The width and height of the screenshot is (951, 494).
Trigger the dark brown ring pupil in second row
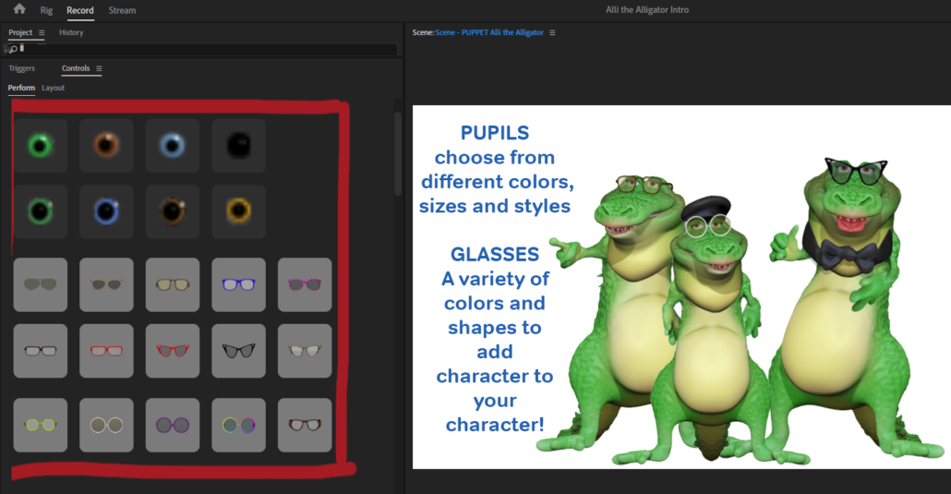coord(173,211)
